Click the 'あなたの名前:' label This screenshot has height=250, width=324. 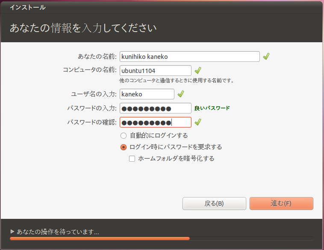[97, 56]
